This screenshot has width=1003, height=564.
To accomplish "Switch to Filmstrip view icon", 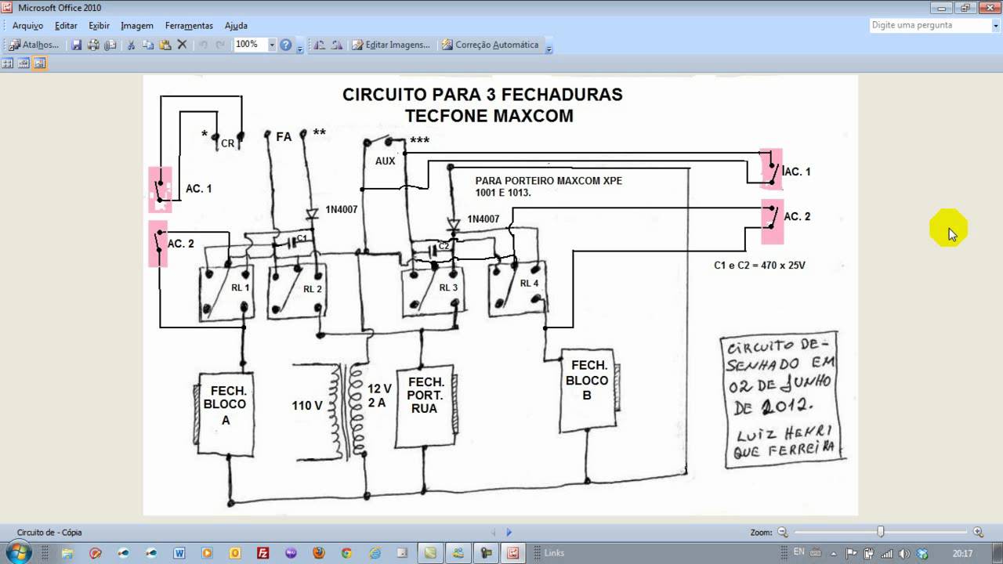I will coord(24,63).
